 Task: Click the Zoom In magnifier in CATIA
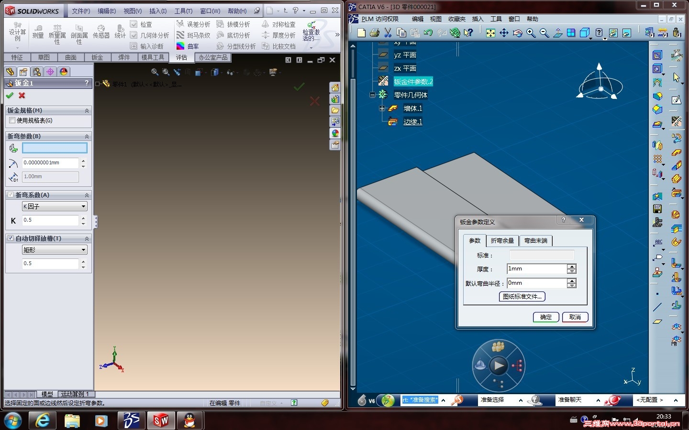pos(531,32)
